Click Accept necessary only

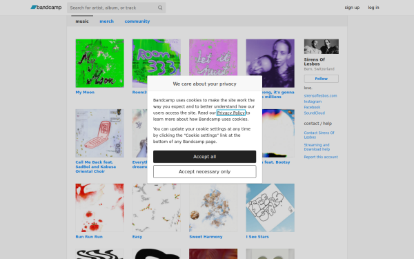[x=205, y=172]
